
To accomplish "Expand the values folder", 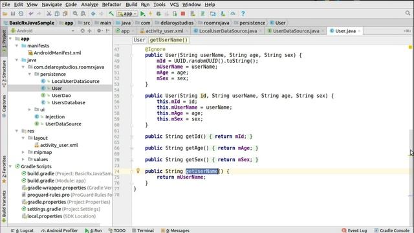I will (23, 159).
